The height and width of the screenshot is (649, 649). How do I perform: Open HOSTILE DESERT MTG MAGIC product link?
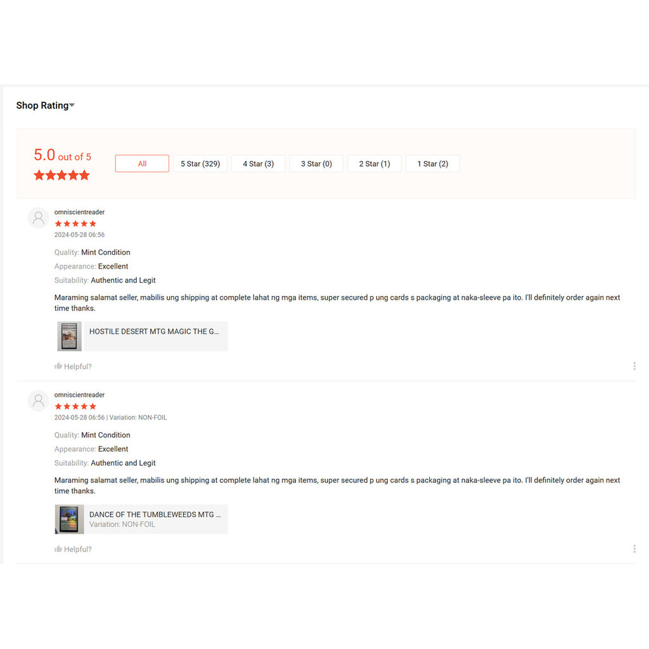click(x=154, y=331)
